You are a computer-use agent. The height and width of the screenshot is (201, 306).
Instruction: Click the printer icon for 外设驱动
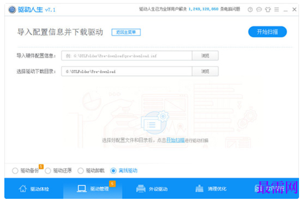[141, 188]
